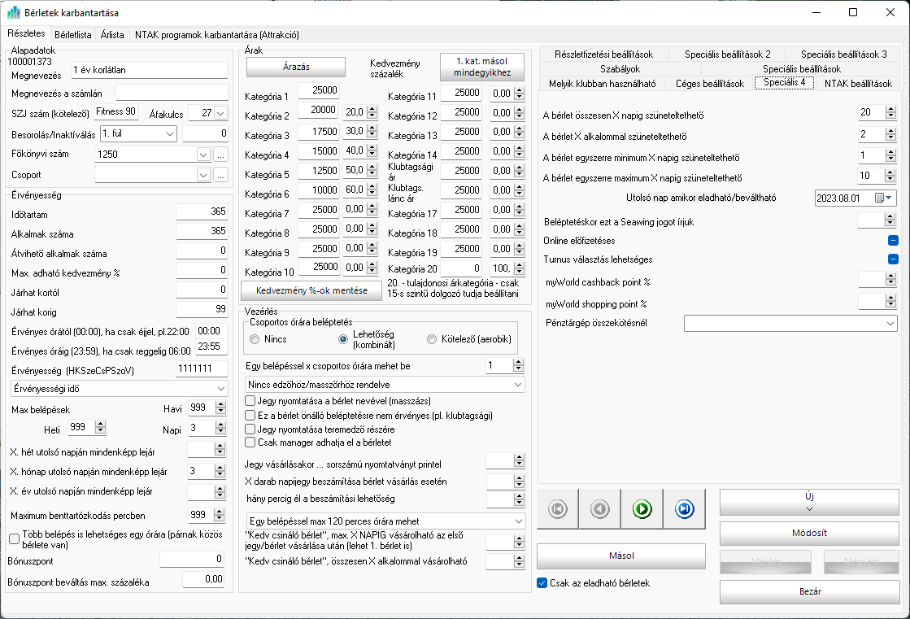Open Céges beállítások tab
910x619 pixels.
710,84
